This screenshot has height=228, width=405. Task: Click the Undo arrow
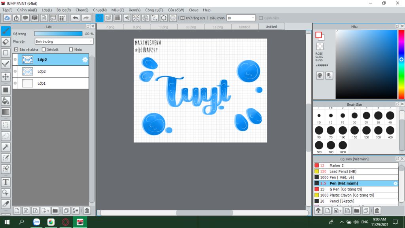click(x=76, y=18)
